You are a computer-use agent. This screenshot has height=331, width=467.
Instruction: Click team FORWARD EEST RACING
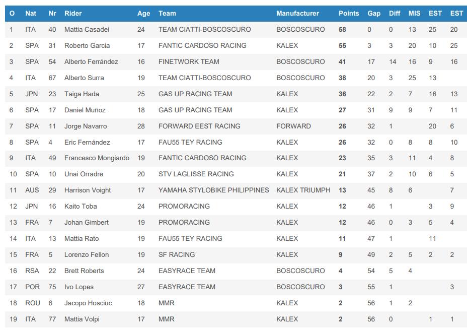click(199, 126)
